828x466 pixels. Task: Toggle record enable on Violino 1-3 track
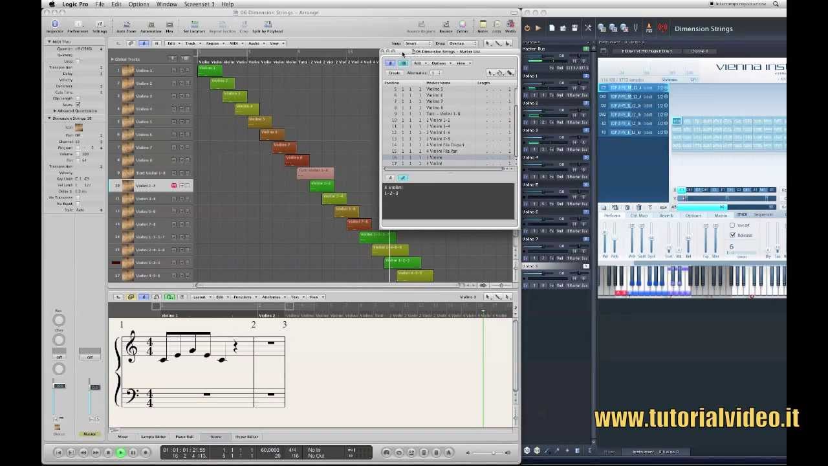[174, 186]
